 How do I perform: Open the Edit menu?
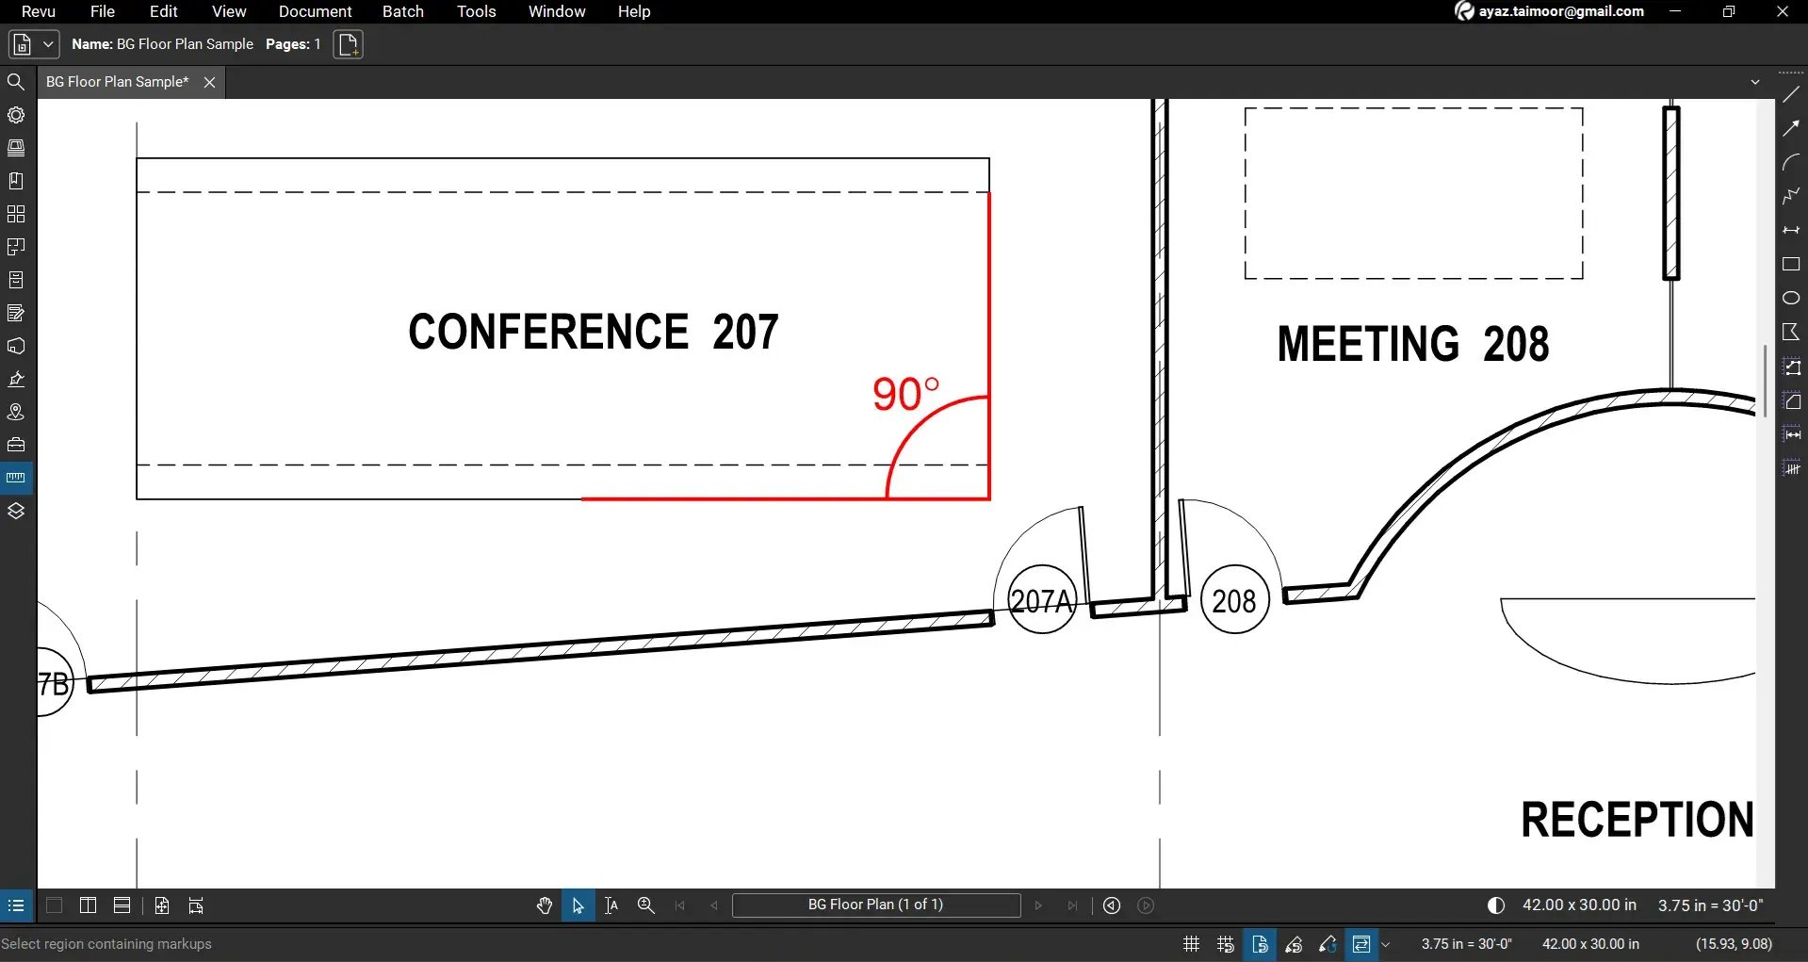163,11
